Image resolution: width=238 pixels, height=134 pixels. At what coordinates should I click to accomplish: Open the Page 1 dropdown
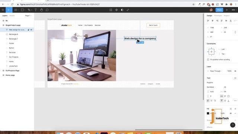[x=28, y=16]
